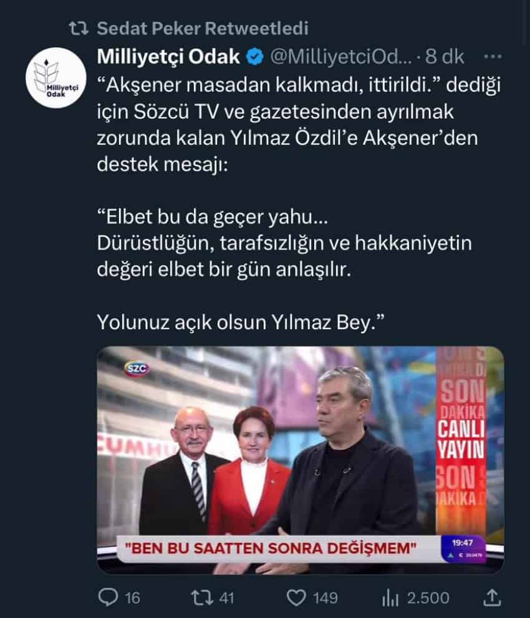Click the 16 replies count

(x=132, y=598)
